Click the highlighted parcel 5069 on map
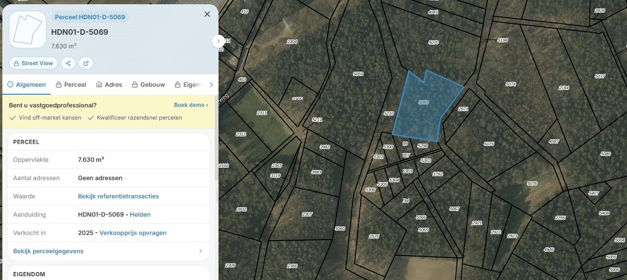 tap(424, 102)
